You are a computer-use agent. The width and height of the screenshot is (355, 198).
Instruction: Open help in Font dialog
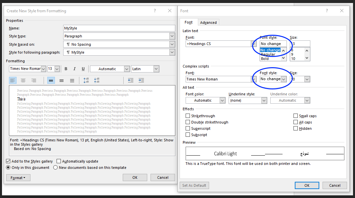click(x=327, y=11)
